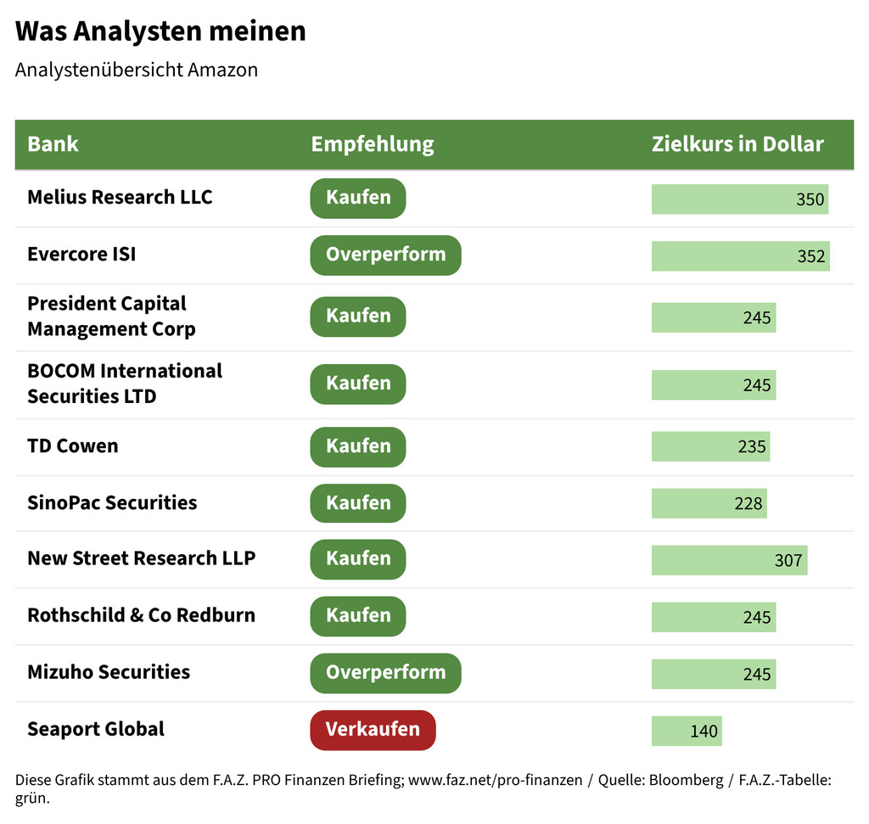Select President Capital Management Corp name

coord(111,317)
